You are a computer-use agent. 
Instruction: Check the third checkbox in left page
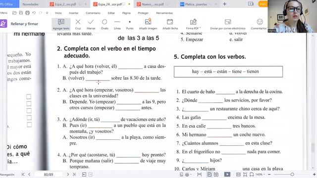pos(29,111)
